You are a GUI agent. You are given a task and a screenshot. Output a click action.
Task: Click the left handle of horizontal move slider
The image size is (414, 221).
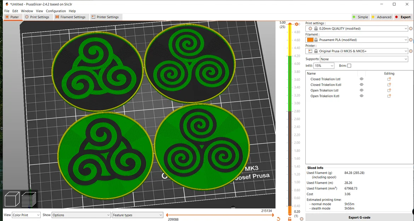point(167,215)
